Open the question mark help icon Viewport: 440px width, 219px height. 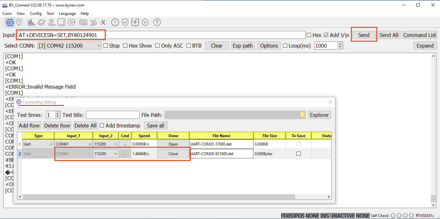coord(157,22)
